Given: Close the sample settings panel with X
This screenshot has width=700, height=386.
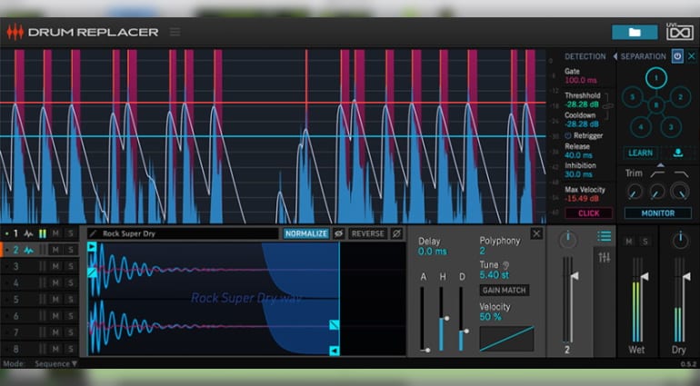Looking at the screenshot, I should click(536, 233).
